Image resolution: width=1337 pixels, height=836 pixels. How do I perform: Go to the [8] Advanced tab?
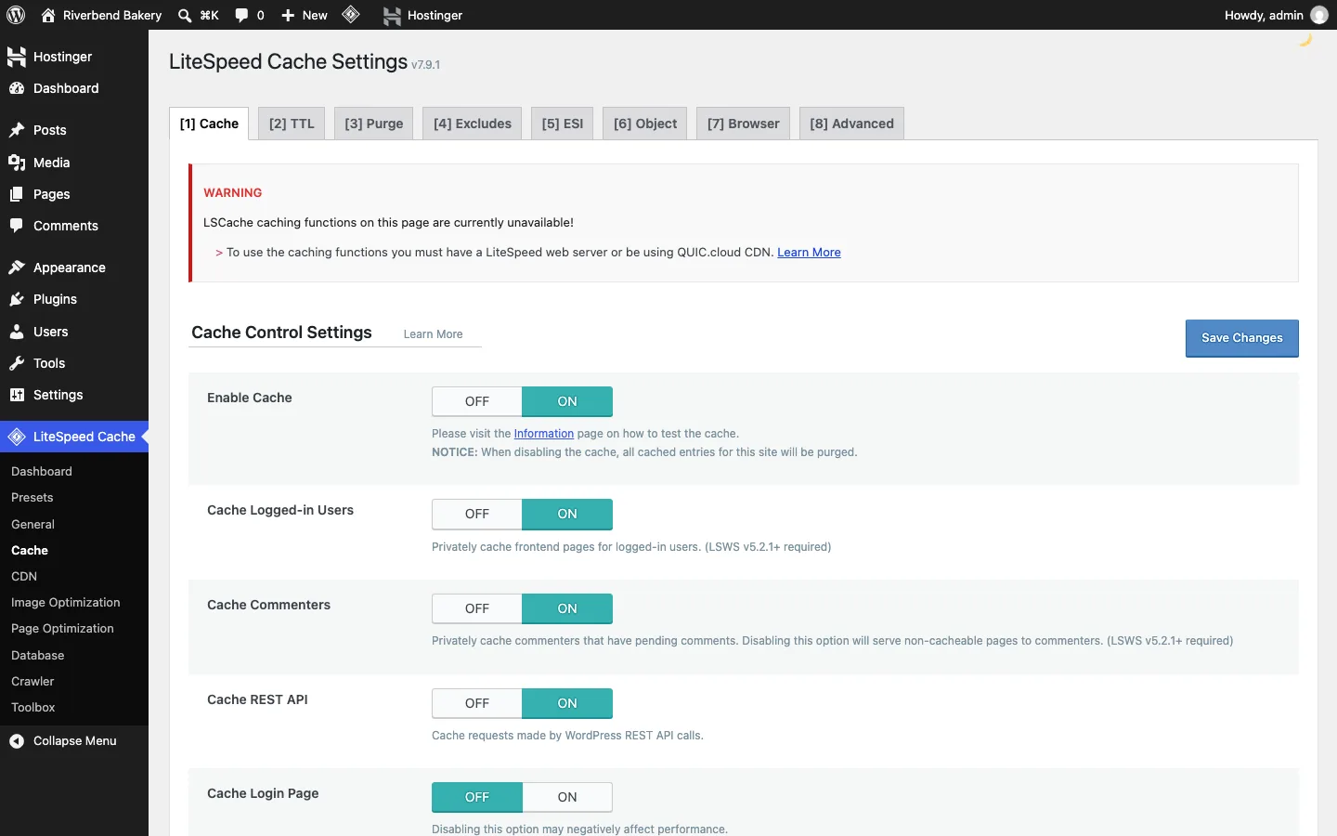[x=851, y=124]
